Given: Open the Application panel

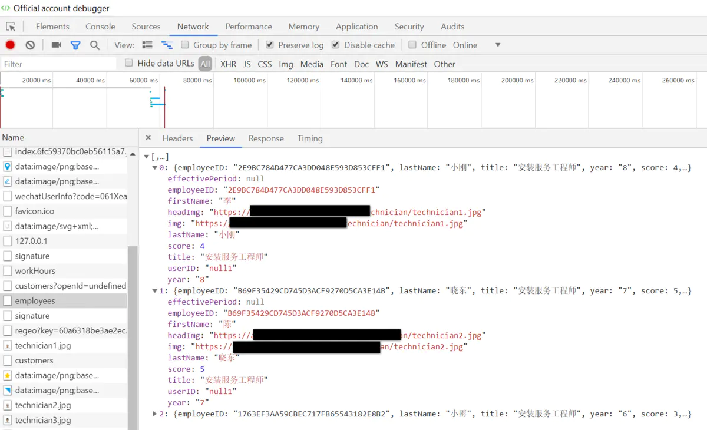Looking at the screenshot, I should (357, 27).
